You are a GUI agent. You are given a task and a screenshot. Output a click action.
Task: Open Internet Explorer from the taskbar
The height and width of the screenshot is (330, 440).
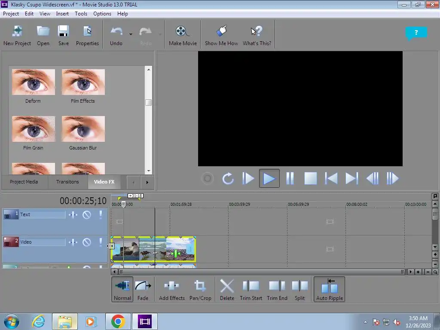[38, 321]
